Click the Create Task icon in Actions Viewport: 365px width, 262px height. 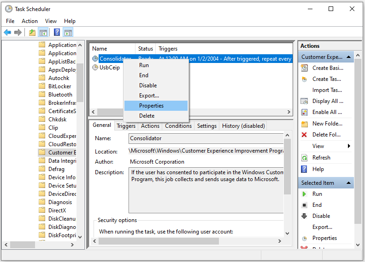tap(304, 79)
